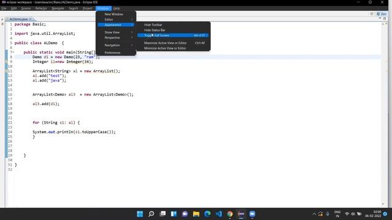Screen dimensions: 392x220
Task: Open the Source menu
Action: tap(26, 8)
